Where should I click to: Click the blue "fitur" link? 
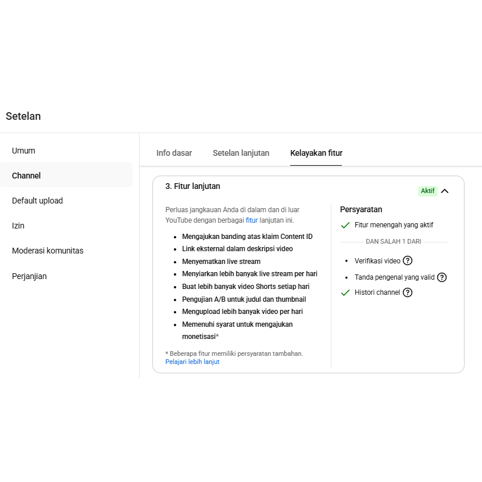(252, 220)
